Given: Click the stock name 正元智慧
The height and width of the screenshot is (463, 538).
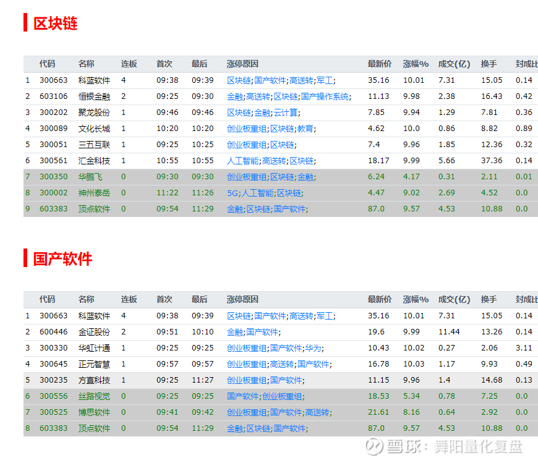Looking at the screenshot, I should click(x=94, y=364).
